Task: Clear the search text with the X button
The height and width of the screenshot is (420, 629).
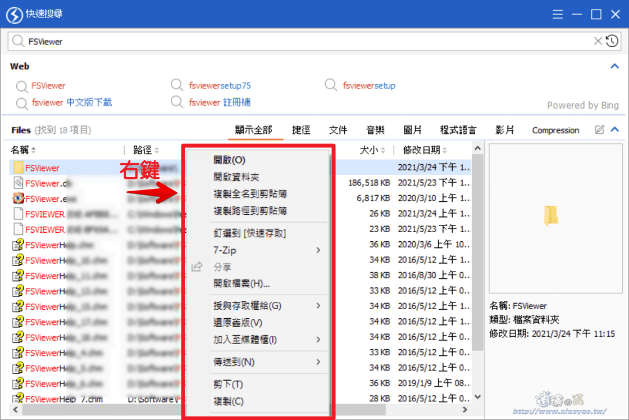Action: (598, 40)
